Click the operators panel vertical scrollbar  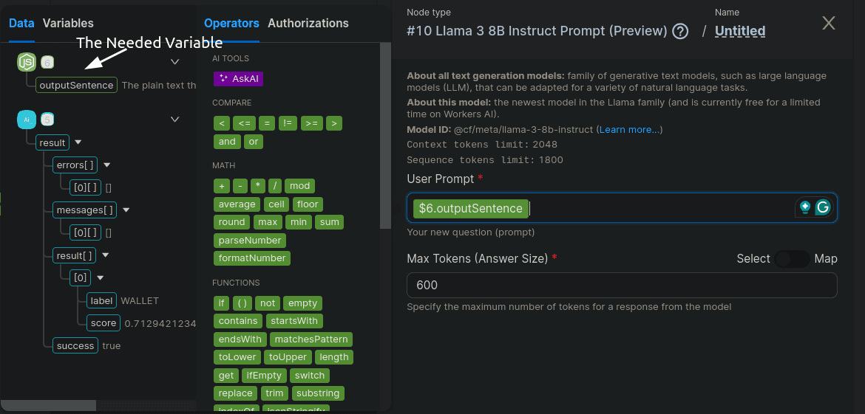tap(385, 137)
